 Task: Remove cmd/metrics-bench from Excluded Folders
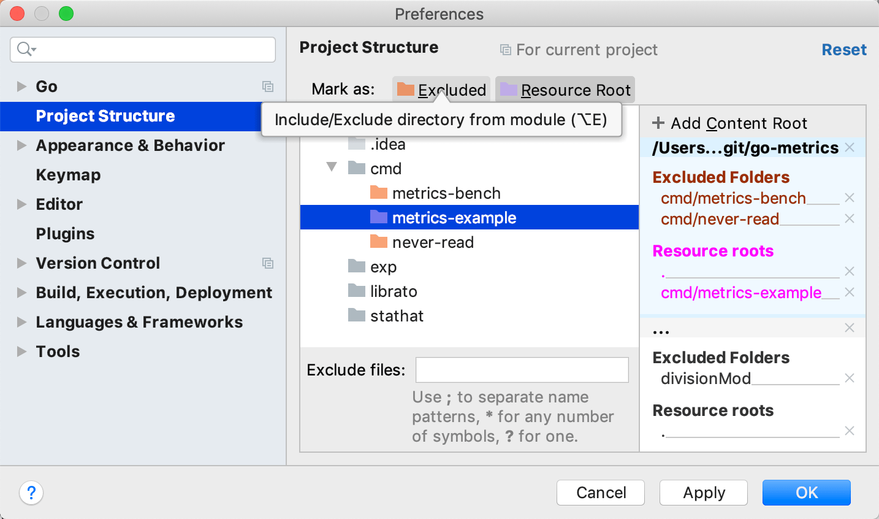click(850, 198)
